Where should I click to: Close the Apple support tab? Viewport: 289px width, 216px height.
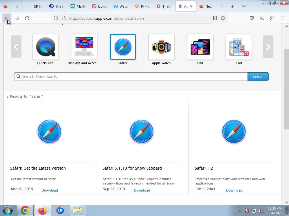(192, 6)
